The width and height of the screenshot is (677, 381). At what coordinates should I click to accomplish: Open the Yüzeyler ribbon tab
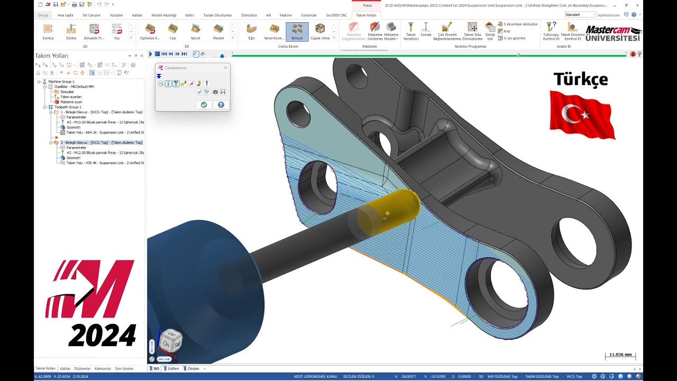116,15
